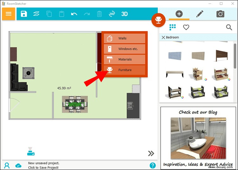This screenshot has width=238, height=170.
Task: Select the kitchen sink counter
Action: 133,105
